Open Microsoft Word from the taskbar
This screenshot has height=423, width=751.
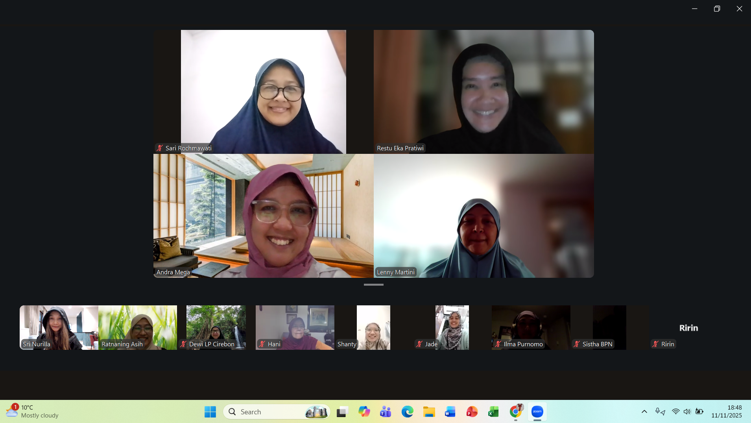click(x=450, y=412)
